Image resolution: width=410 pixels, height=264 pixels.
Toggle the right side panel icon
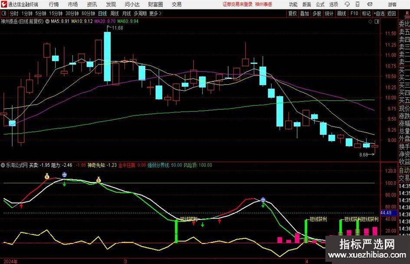[x=377, y=21]
